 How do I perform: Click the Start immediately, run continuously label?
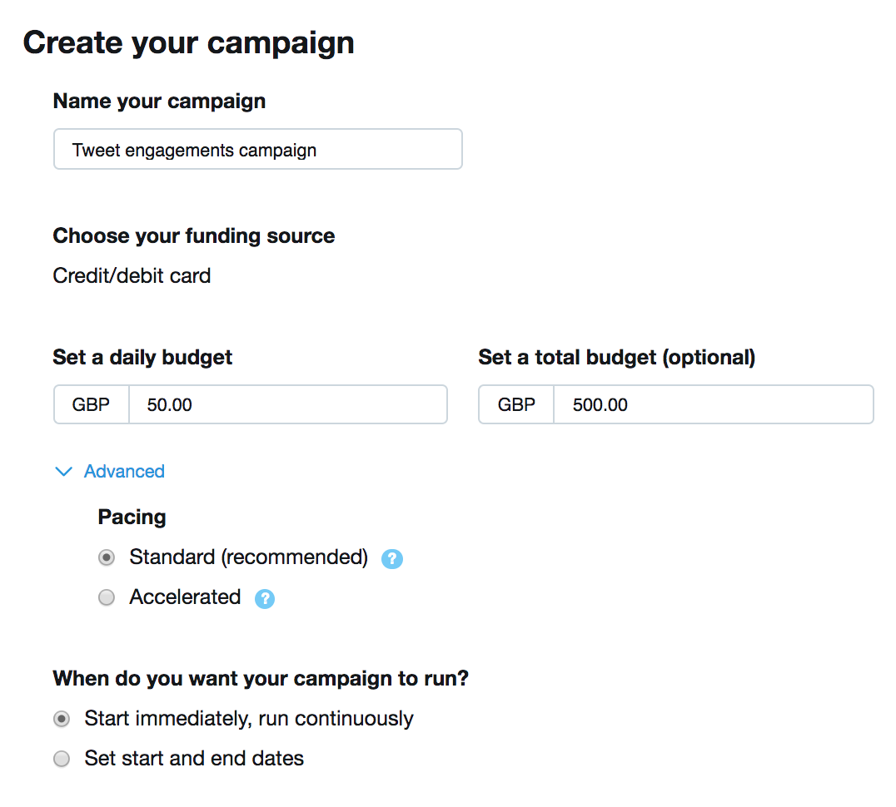click(249, 719)
